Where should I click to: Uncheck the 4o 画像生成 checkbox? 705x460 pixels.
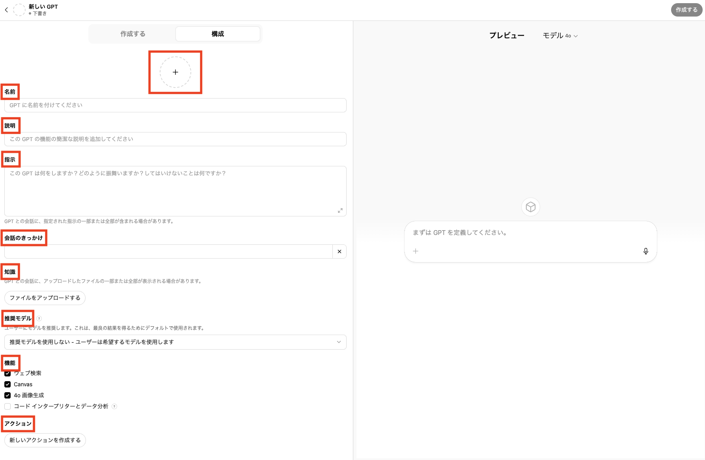(x=7, y=395)
